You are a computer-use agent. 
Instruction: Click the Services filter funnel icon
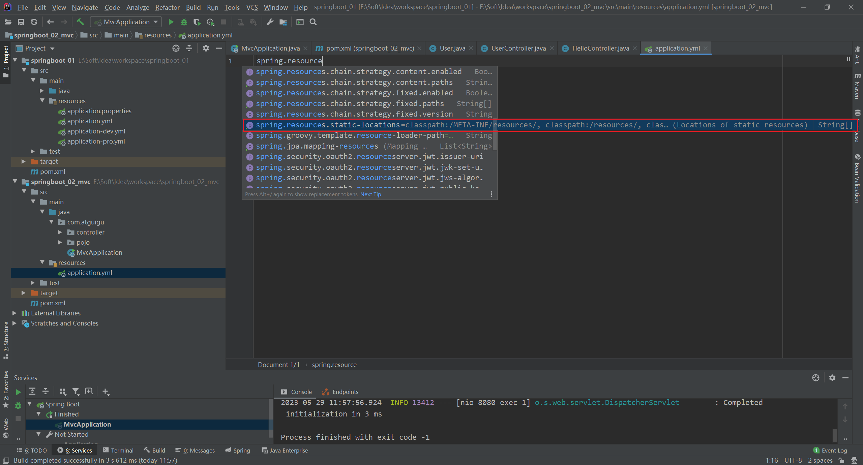(76, 391)
